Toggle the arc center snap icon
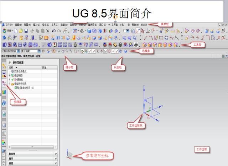Viewport: 228px width, 166px height. click(105, 51)
